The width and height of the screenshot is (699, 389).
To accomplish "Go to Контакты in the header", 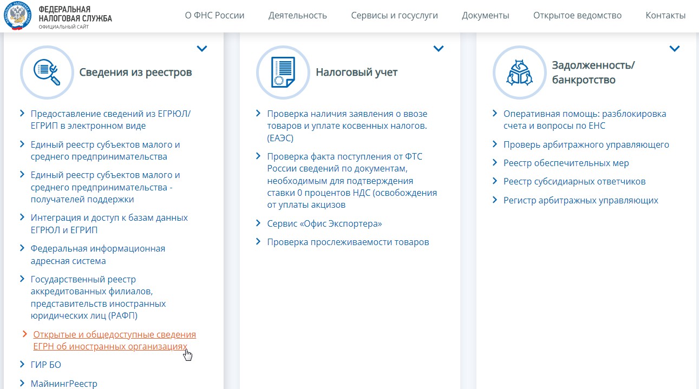I will click(x=665, y=15).
